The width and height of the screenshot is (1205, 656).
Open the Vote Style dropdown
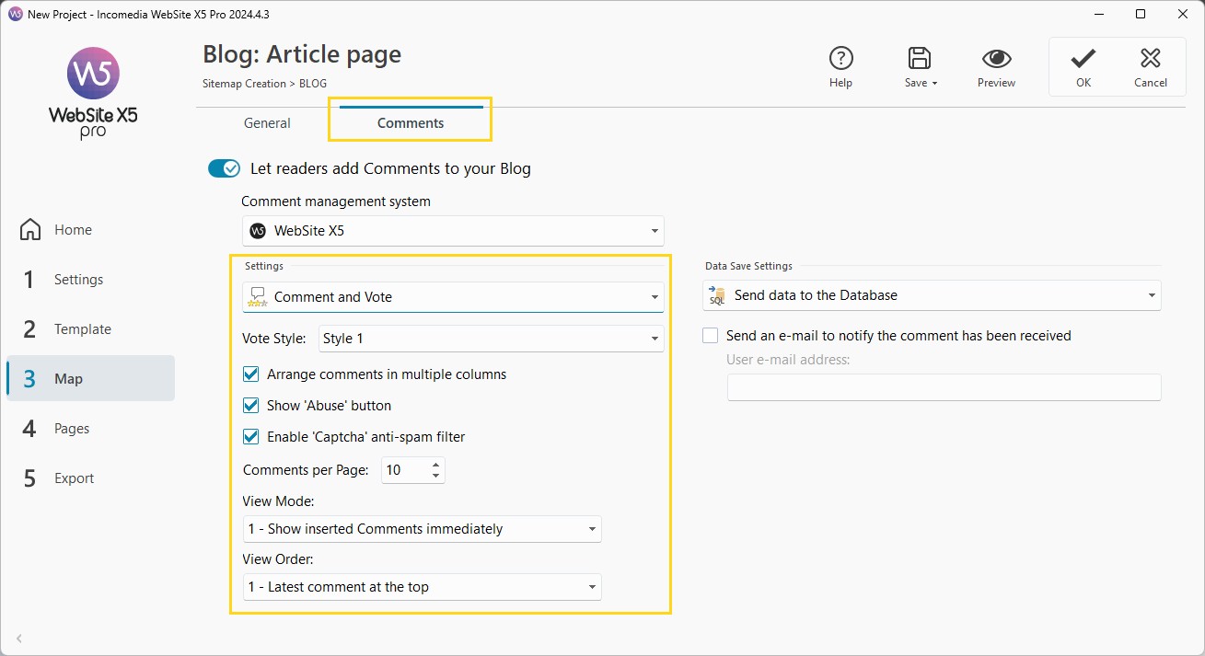pyautogui.click(x=492, y=339)
